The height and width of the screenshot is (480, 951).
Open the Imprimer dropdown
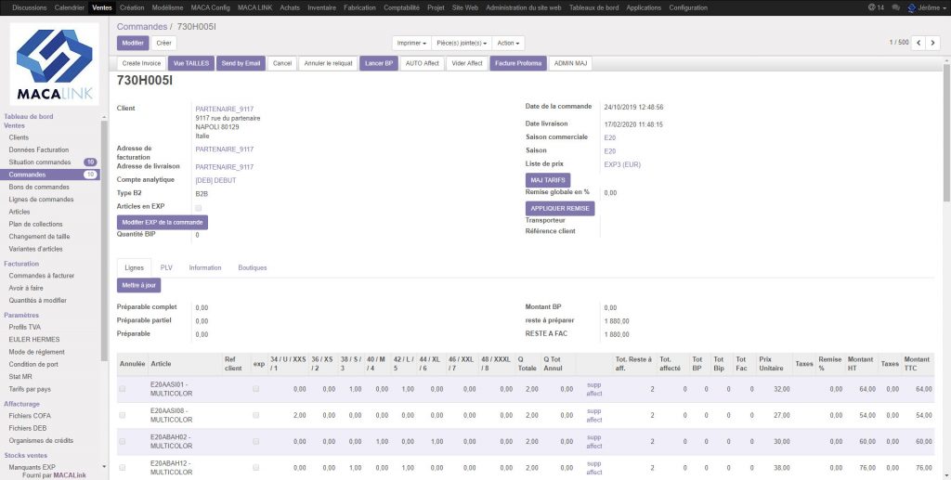point(411,43)
